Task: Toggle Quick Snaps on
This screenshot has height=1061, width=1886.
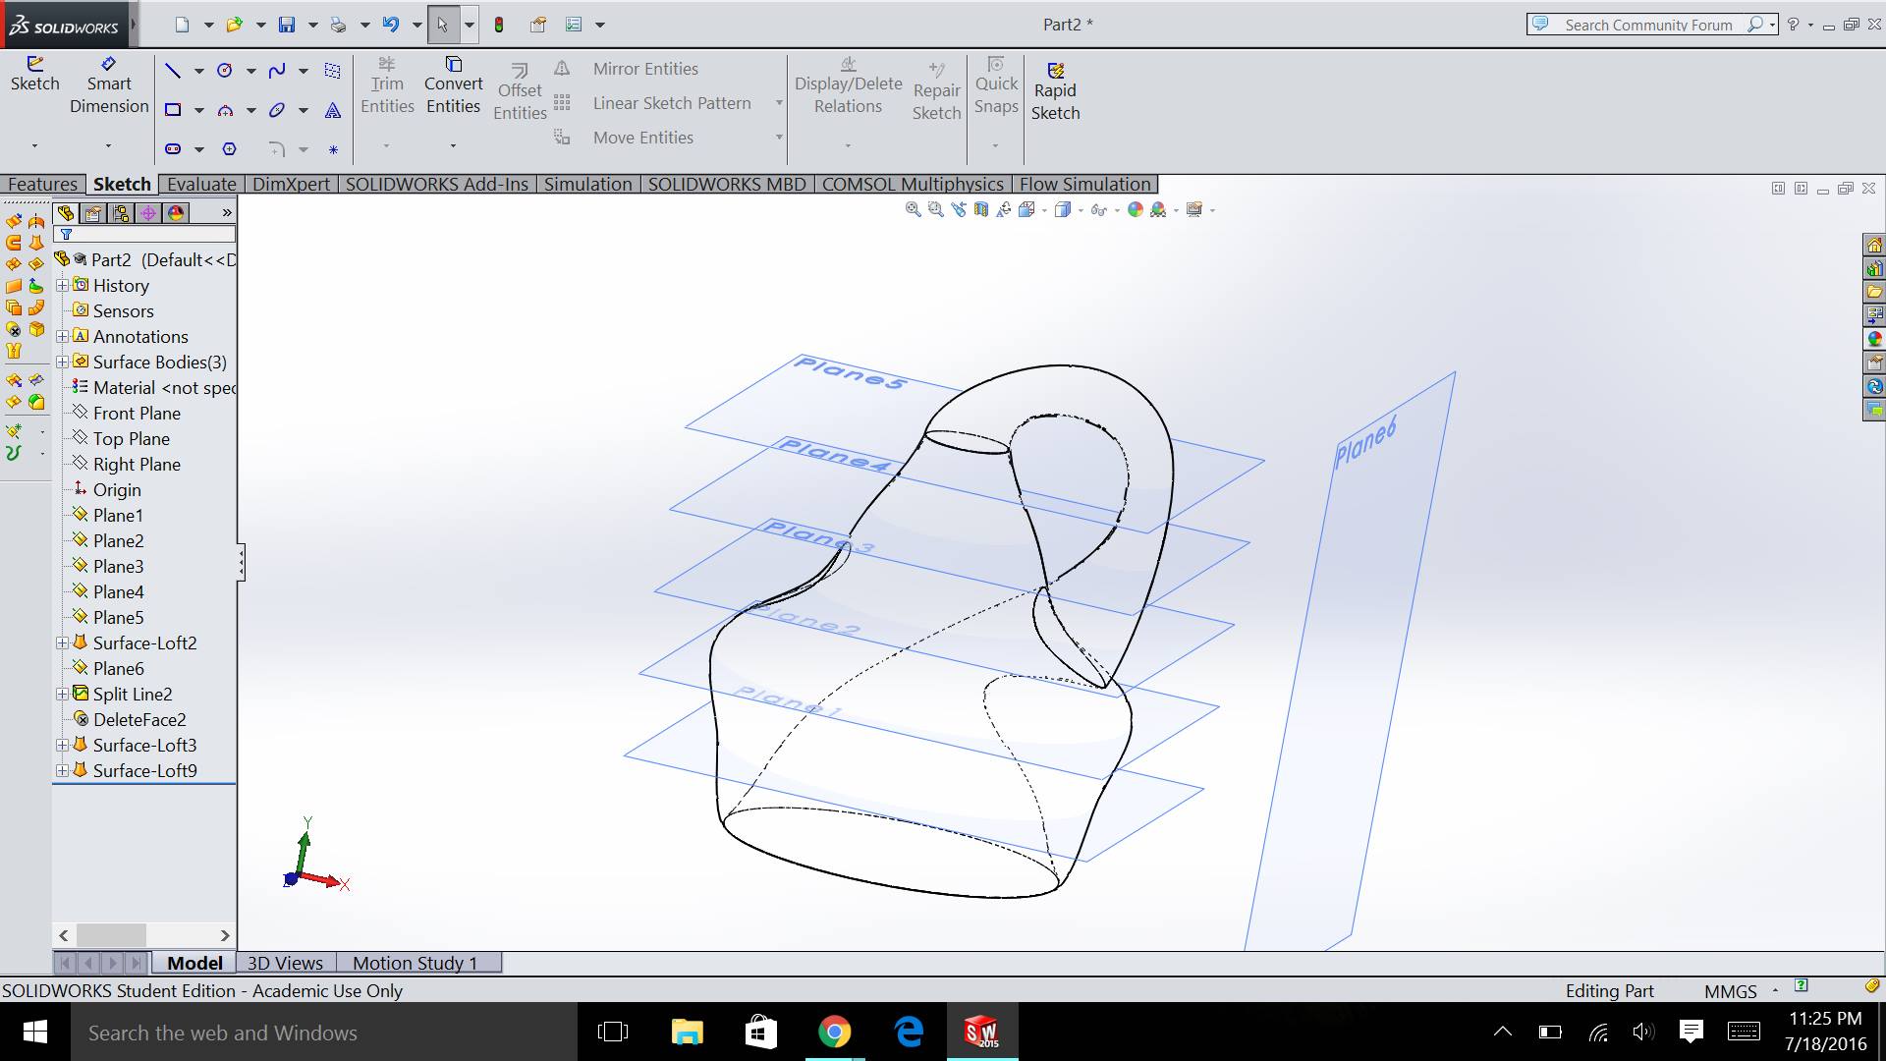Action: pos(996,90)
